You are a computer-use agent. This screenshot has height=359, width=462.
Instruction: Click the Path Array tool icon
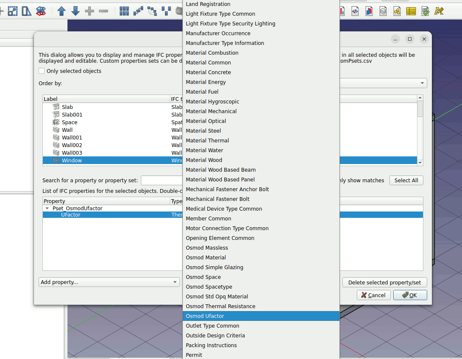tap(138, 11)
